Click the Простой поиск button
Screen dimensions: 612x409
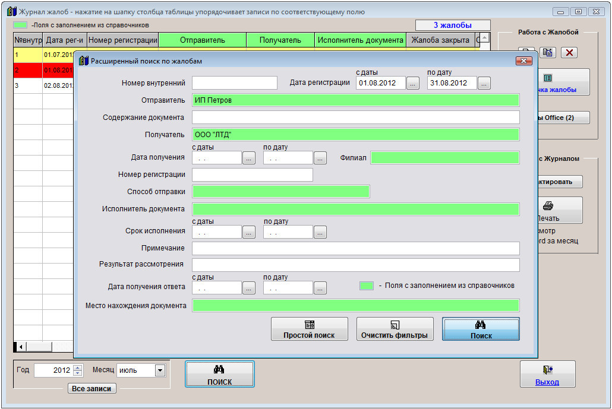[x=309, y=329]
